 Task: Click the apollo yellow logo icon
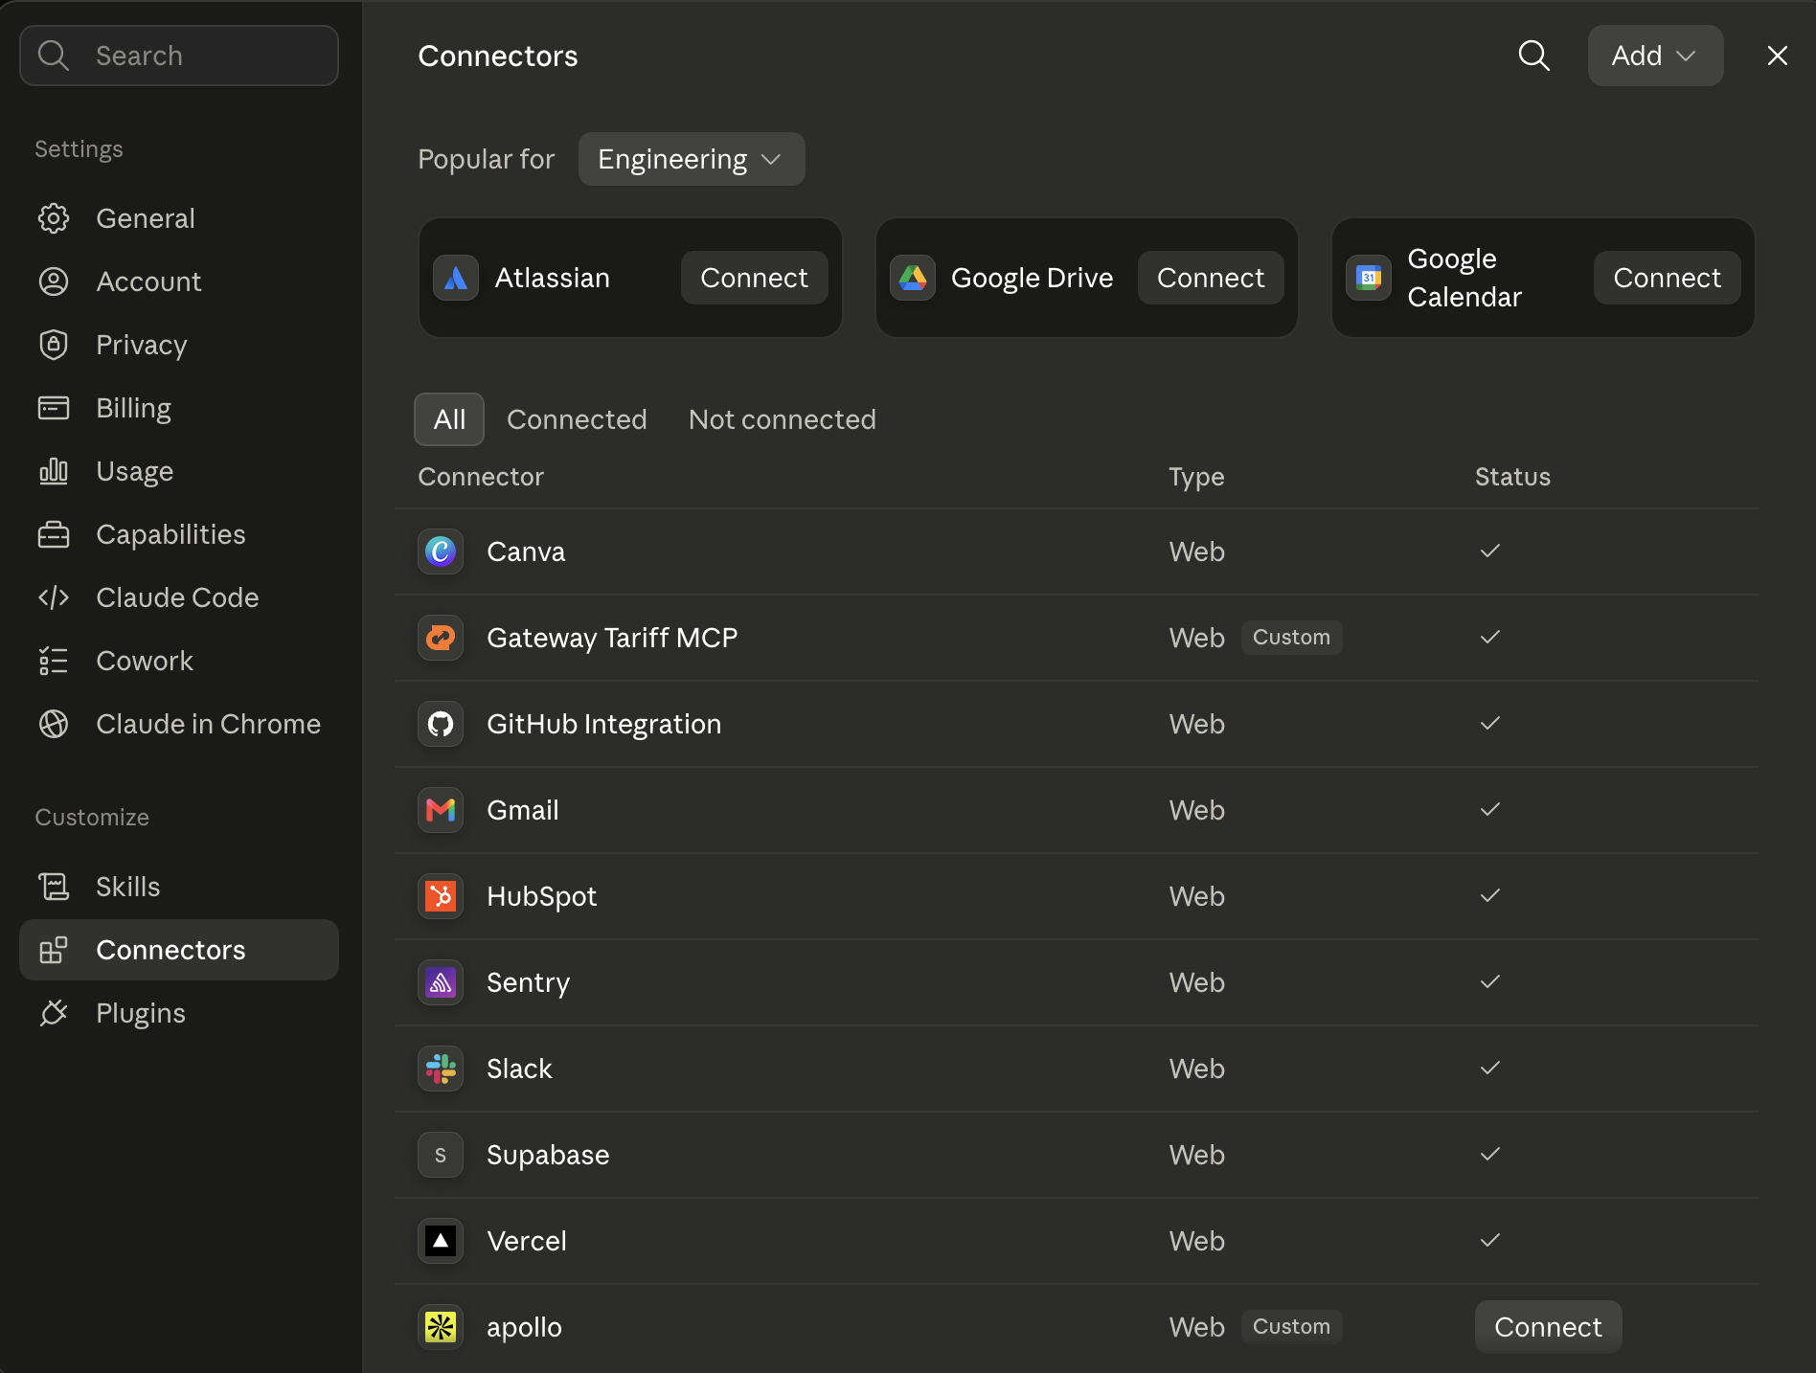(441, 1327)
